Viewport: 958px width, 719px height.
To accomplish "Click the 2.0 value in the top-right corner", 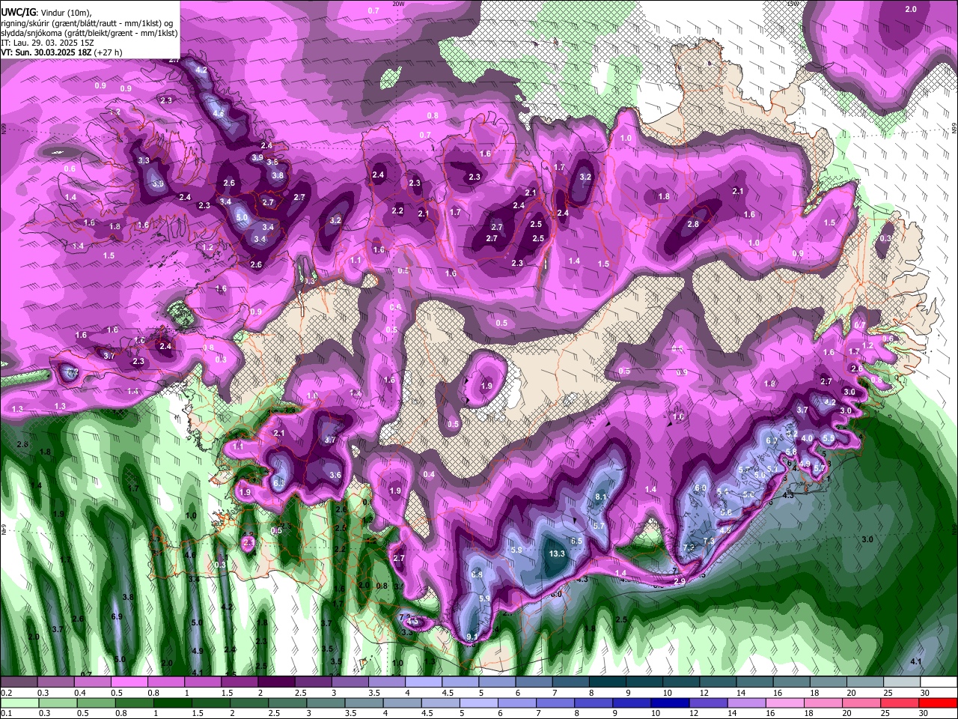I will [911, 9].
